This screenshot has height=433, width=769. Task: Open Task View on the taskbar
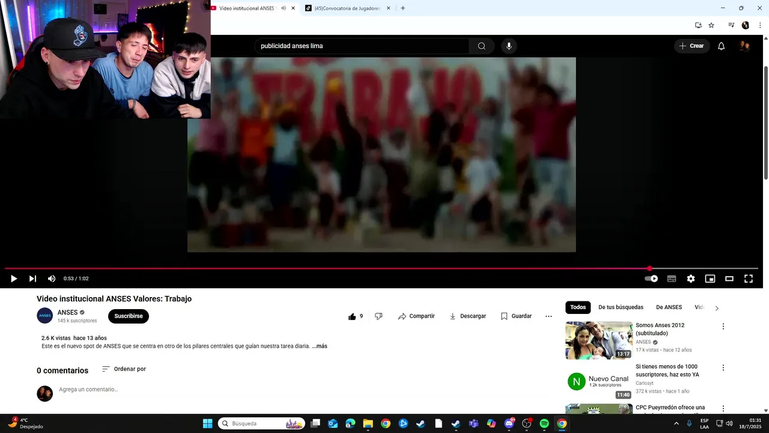coord(315,423)
